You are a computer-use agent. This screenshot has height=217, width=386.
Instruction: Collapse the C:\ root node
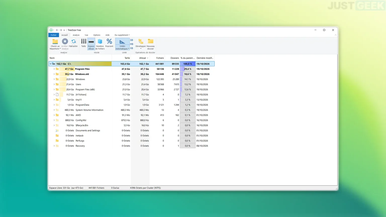51,64
